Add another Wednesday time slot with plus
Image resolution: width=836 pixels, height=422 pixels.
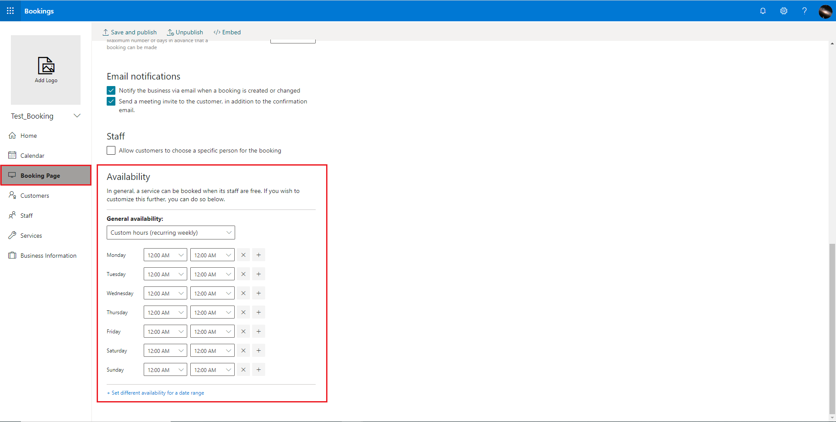tap(259, 293)
